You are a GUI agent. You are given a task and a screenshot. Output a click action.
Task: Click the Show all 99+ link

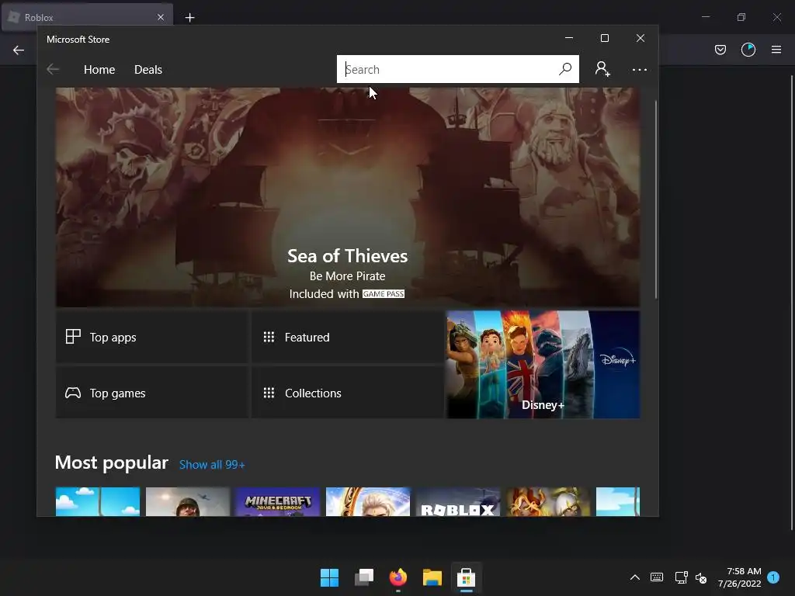tap(212, 465)
